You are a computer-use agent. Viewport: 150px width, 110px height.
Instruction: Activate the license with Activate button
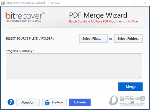click(80, 102)
